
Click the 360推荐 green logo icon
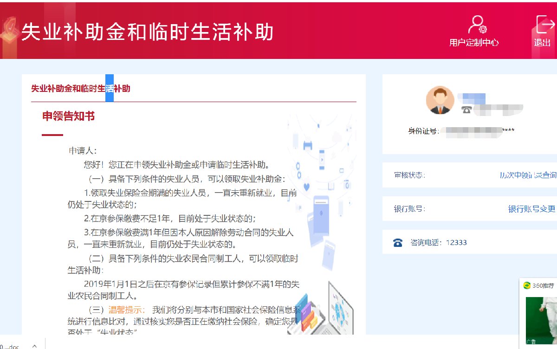tap(526, 285)
